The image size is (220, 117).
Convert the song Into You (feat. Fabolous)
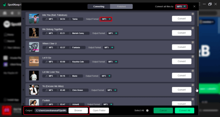[182, 19]
